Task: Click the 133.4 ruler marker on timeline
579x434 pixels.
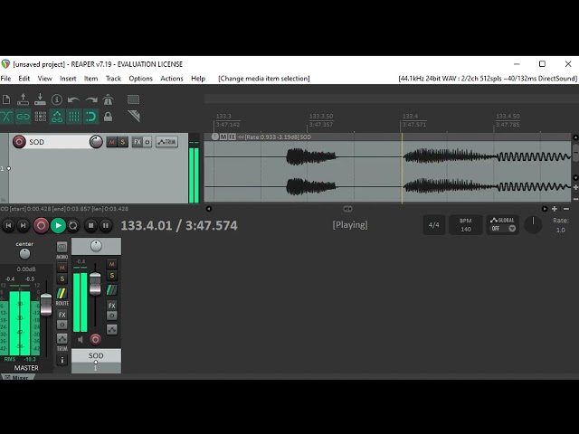Action: tap(410, 116)
